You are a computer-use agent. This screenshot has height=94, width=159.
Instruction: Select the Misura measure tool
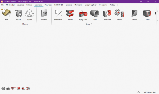tap(18, 13)
